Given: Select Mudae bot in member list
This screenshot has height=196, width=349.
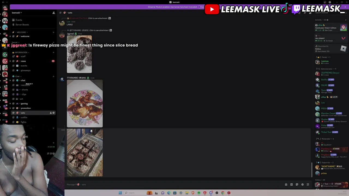Looking at the screenshot, I should pos(331,120).
